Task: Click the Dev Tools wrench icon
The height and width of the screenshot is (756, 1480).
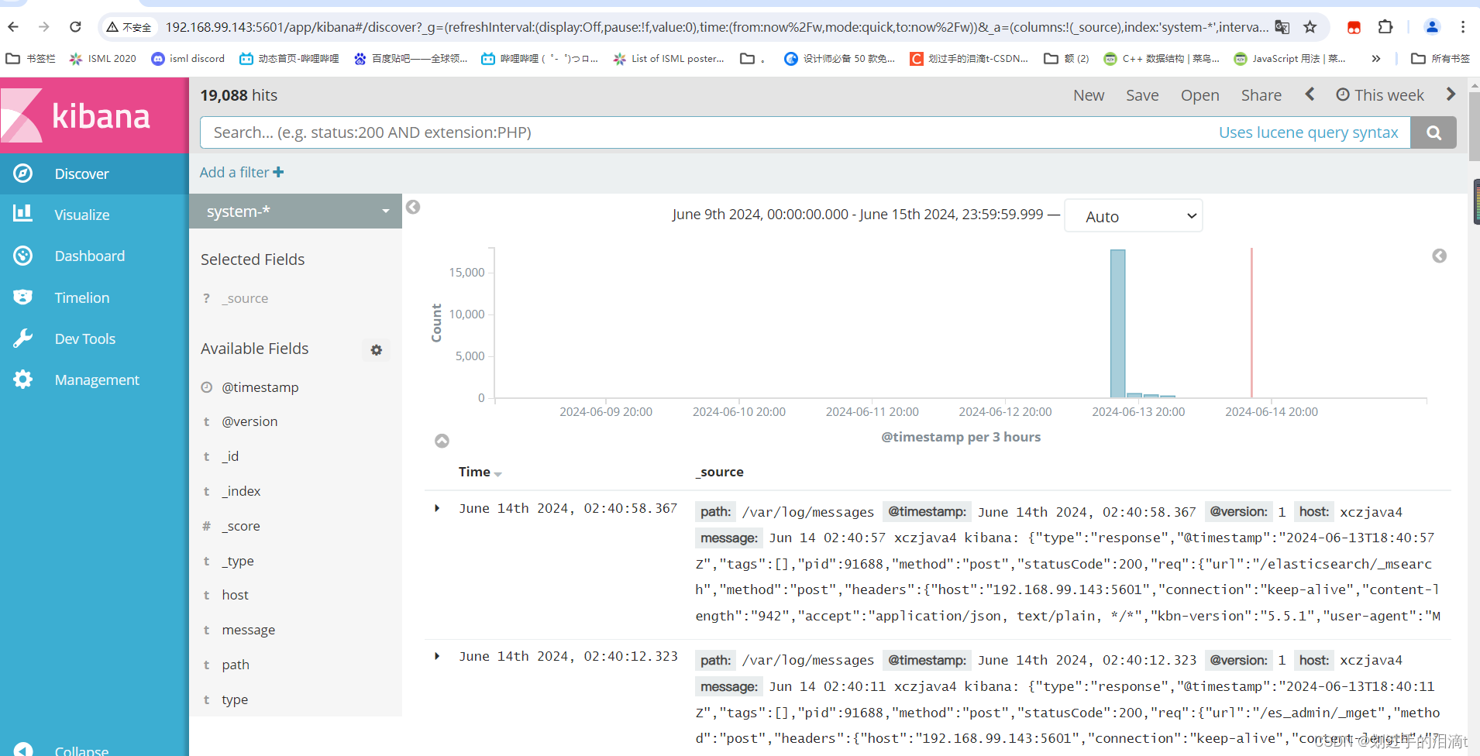Action: (x=23, y=338)
